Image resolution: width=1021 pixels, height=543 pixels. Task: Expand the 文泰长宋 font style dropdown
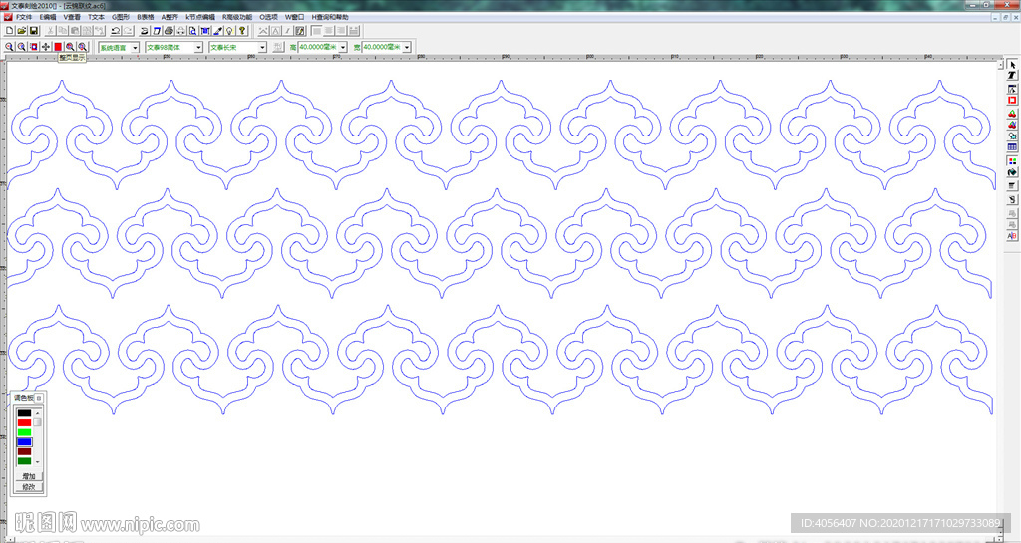[x=262, y=47]
